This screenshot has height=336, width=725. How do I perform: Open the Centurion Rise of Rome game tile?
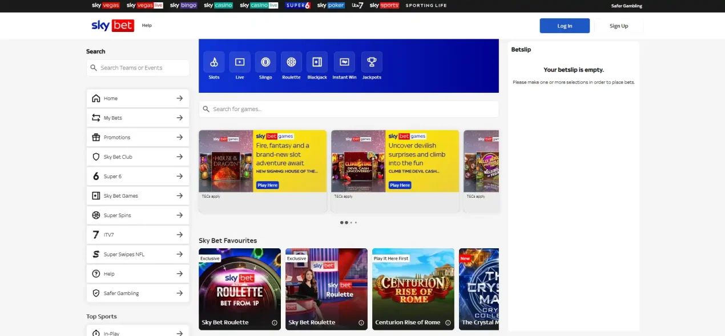[x=413, y=289]
